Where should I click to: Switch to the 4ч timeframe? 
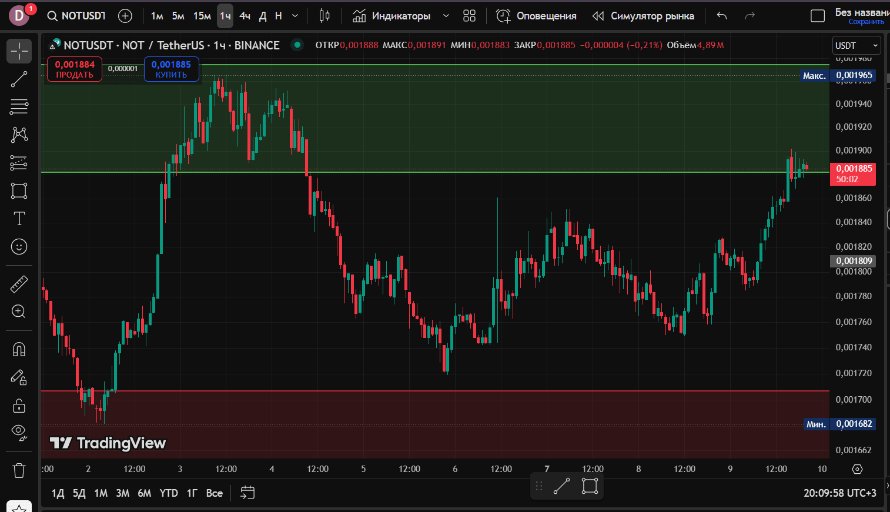coord(245,16)
